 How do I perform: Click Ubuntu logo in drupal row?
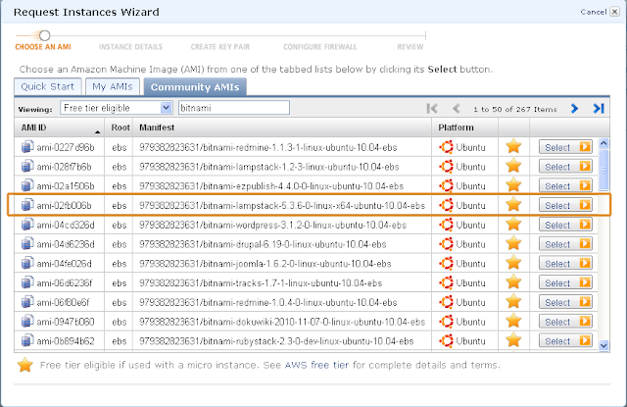(x=447, y=244)
